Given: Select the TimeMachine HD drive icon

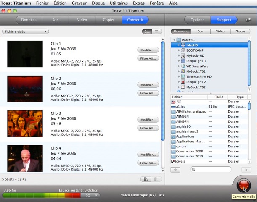Looking at the screenshot, I should (183, 76).
